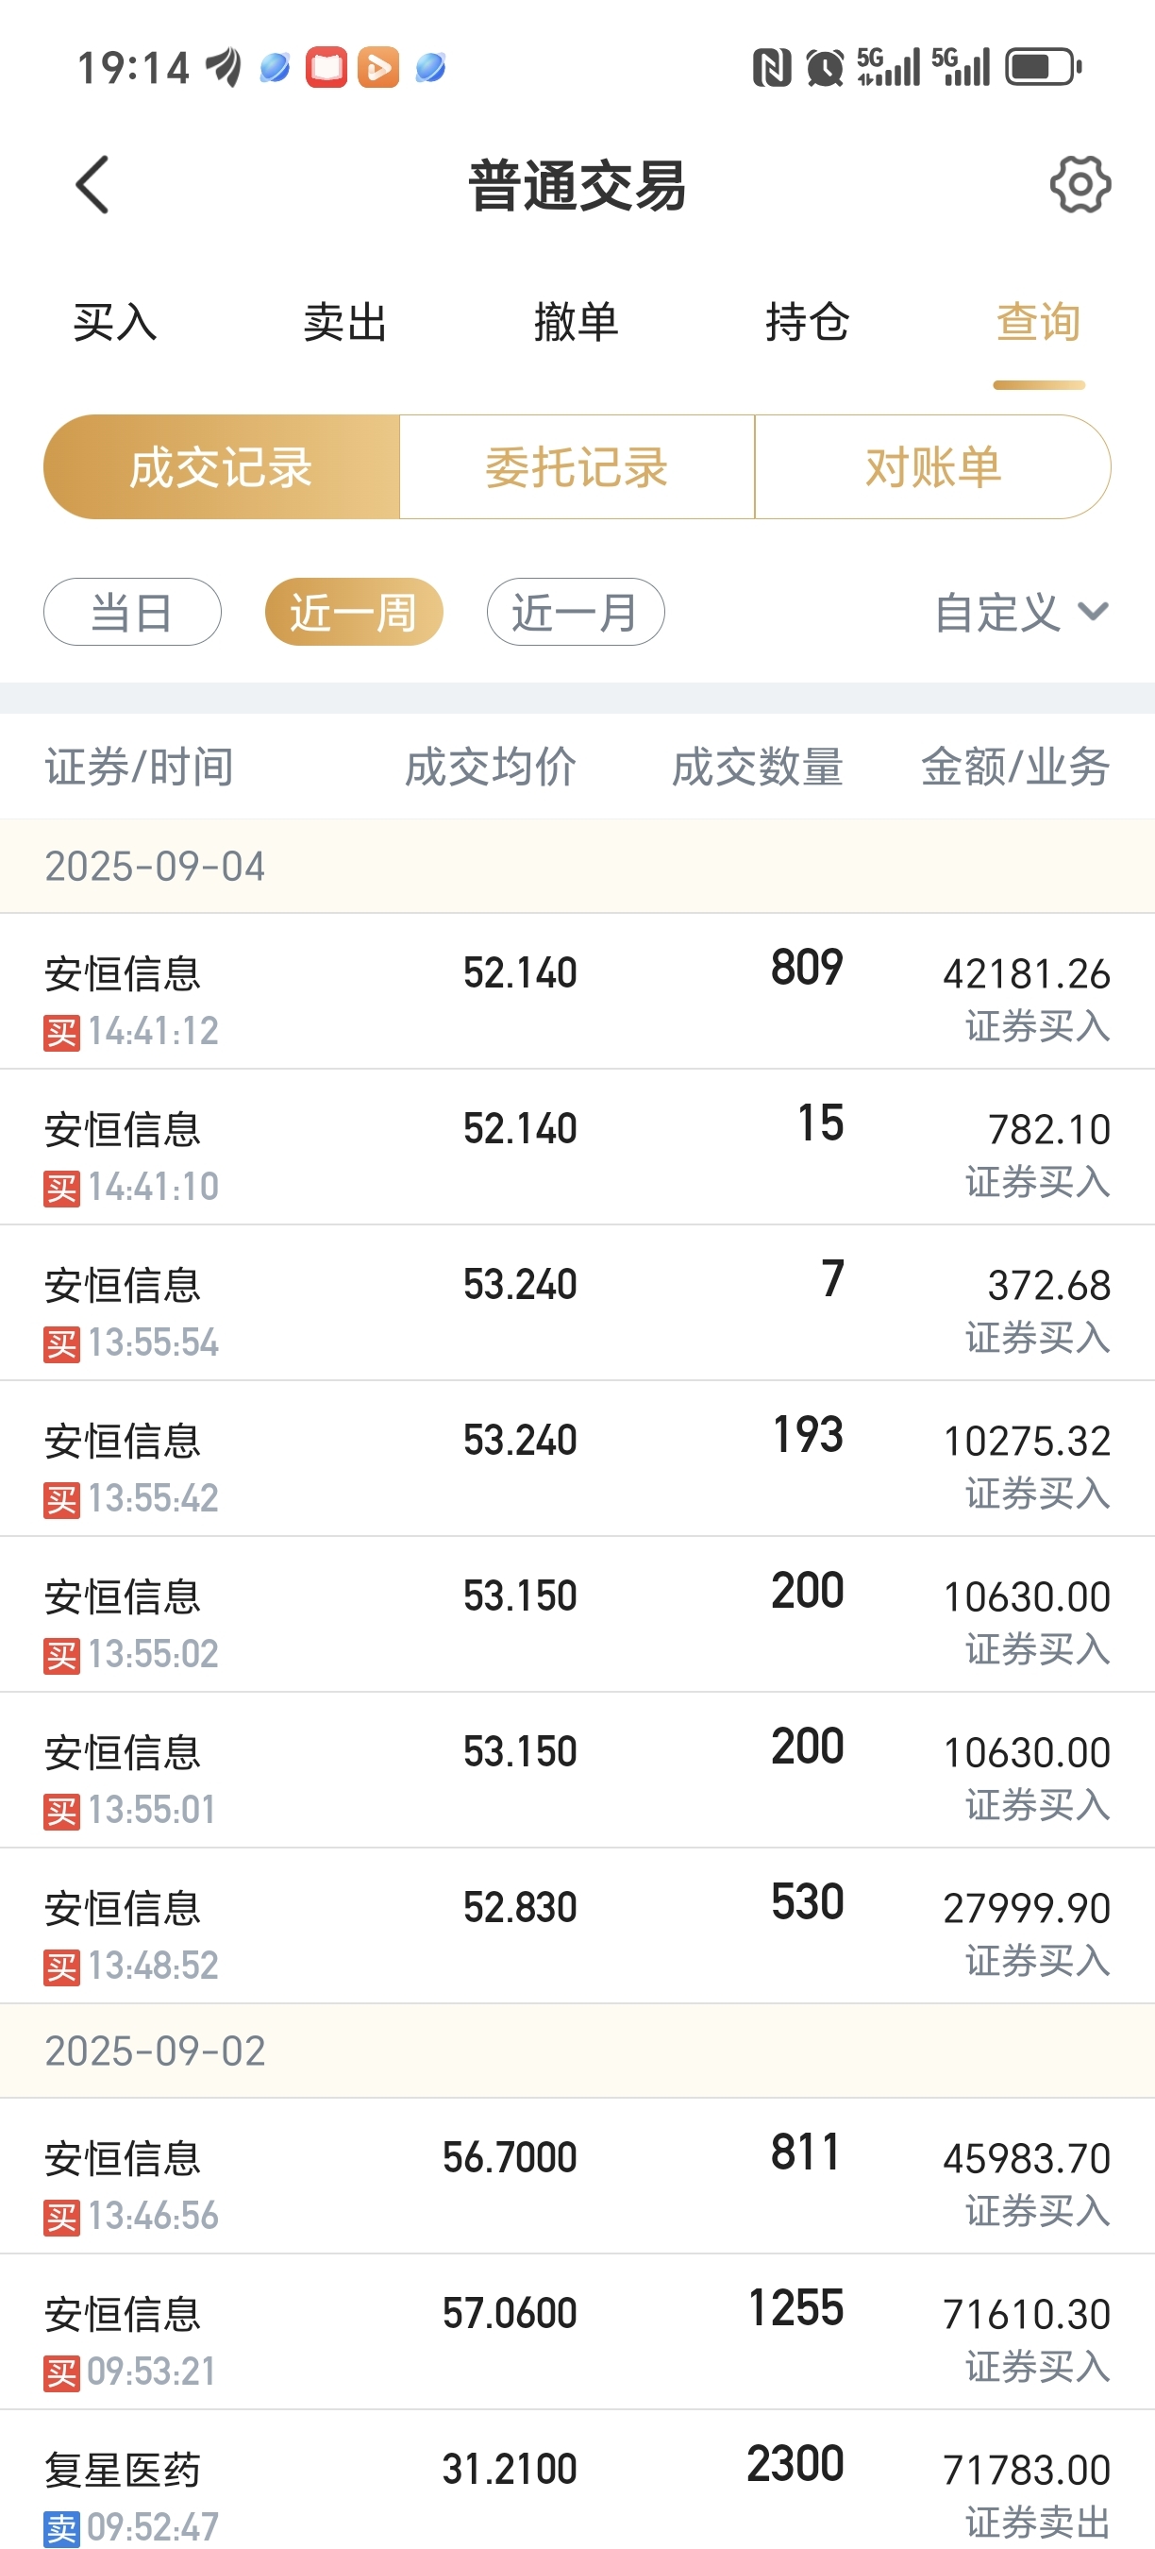Screen dimensions: 1155x2549
Task: Select the 近一周 time filter
Action: (x=354, y=612)
